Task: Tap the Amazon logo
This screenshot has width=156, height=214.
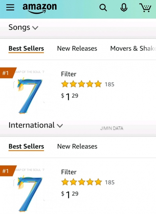Action: coord(40,8)
